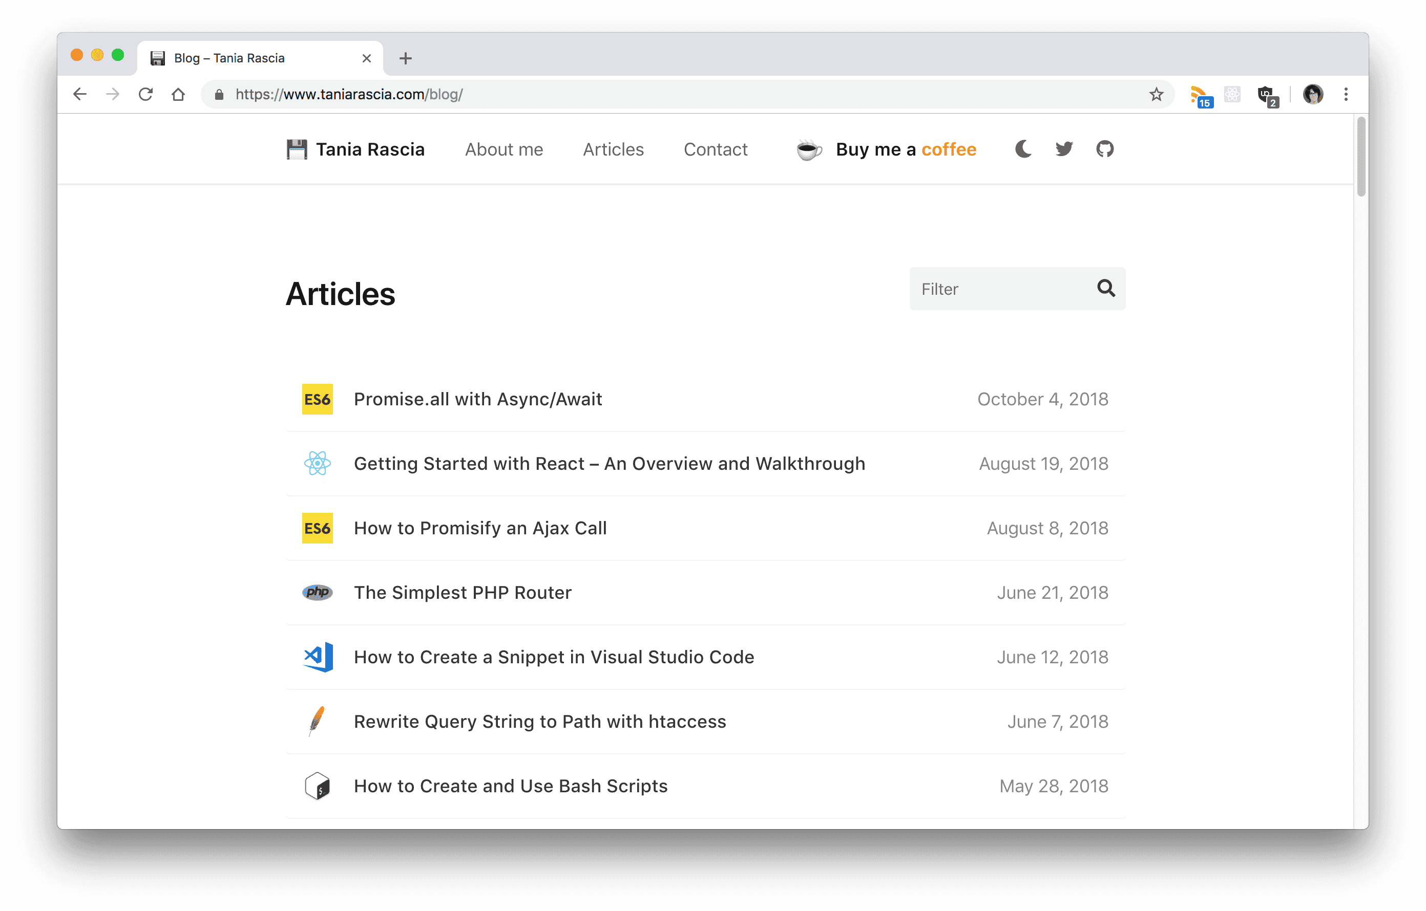This screenshot has width=1426, height=911.
Task: Open the RSS feed extension icon
Action: click(1201, 96)
